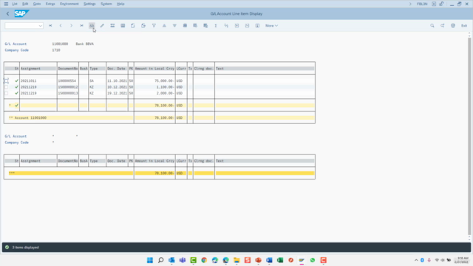Toggle selection box for document 100000554 row
This screenshot has width=473, height=266.
pos(6,81)
